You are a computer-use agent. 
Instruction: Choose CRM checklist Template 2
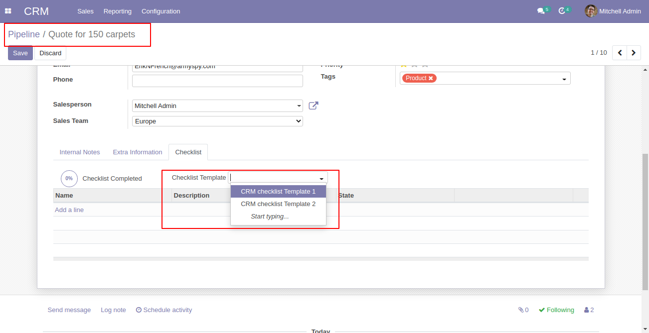(278, 204)
